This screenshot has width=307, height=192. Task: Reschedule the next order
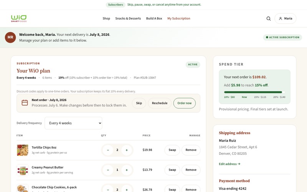[x=160, y=103]
